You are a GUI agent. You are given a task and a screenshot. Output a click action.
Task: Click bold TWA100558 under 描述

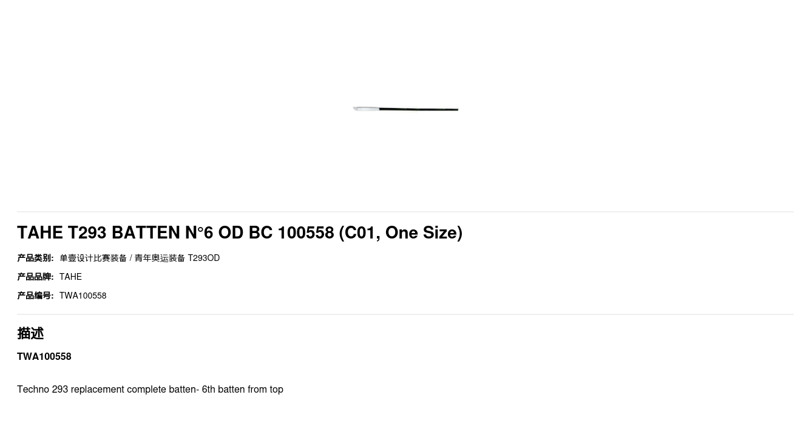[44, 356]
